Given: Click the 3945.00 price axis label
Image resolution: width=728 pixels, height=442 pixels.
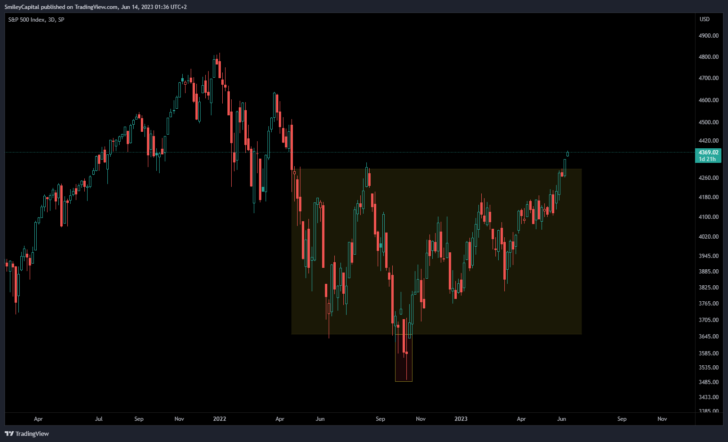Looking at the screenshot, I should pyautogui.click(x=709, y=256).
